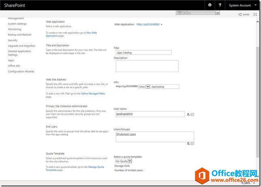Open address book browse icon for User name
This screenshot has width=261, height=187.
click(193, 115)
